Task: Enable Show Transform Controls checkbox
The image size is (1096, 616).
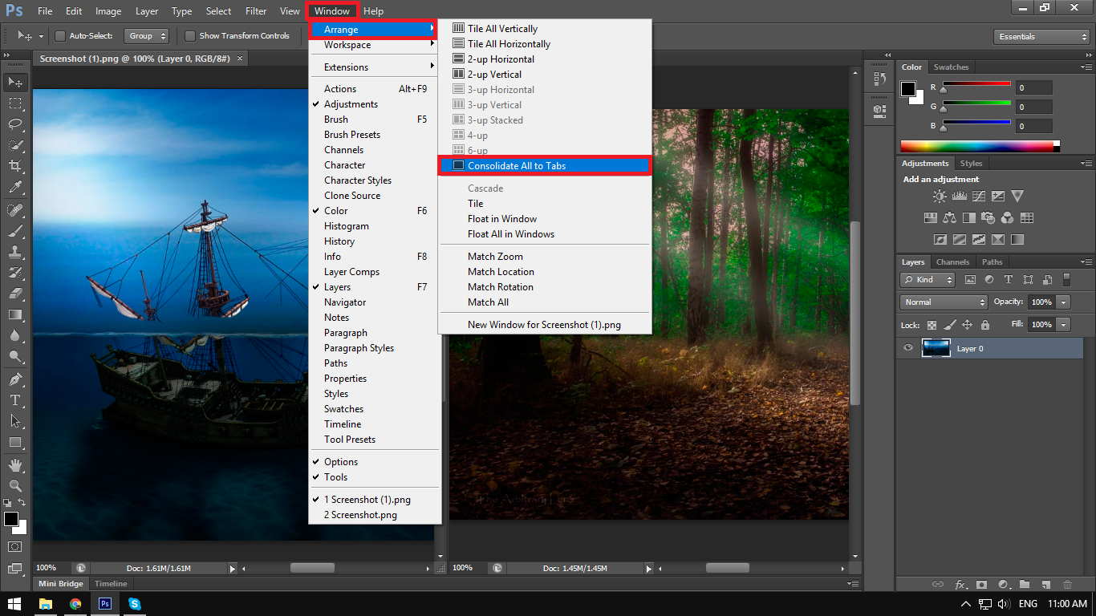Action: pyautogui.click(x=190, y=36)
